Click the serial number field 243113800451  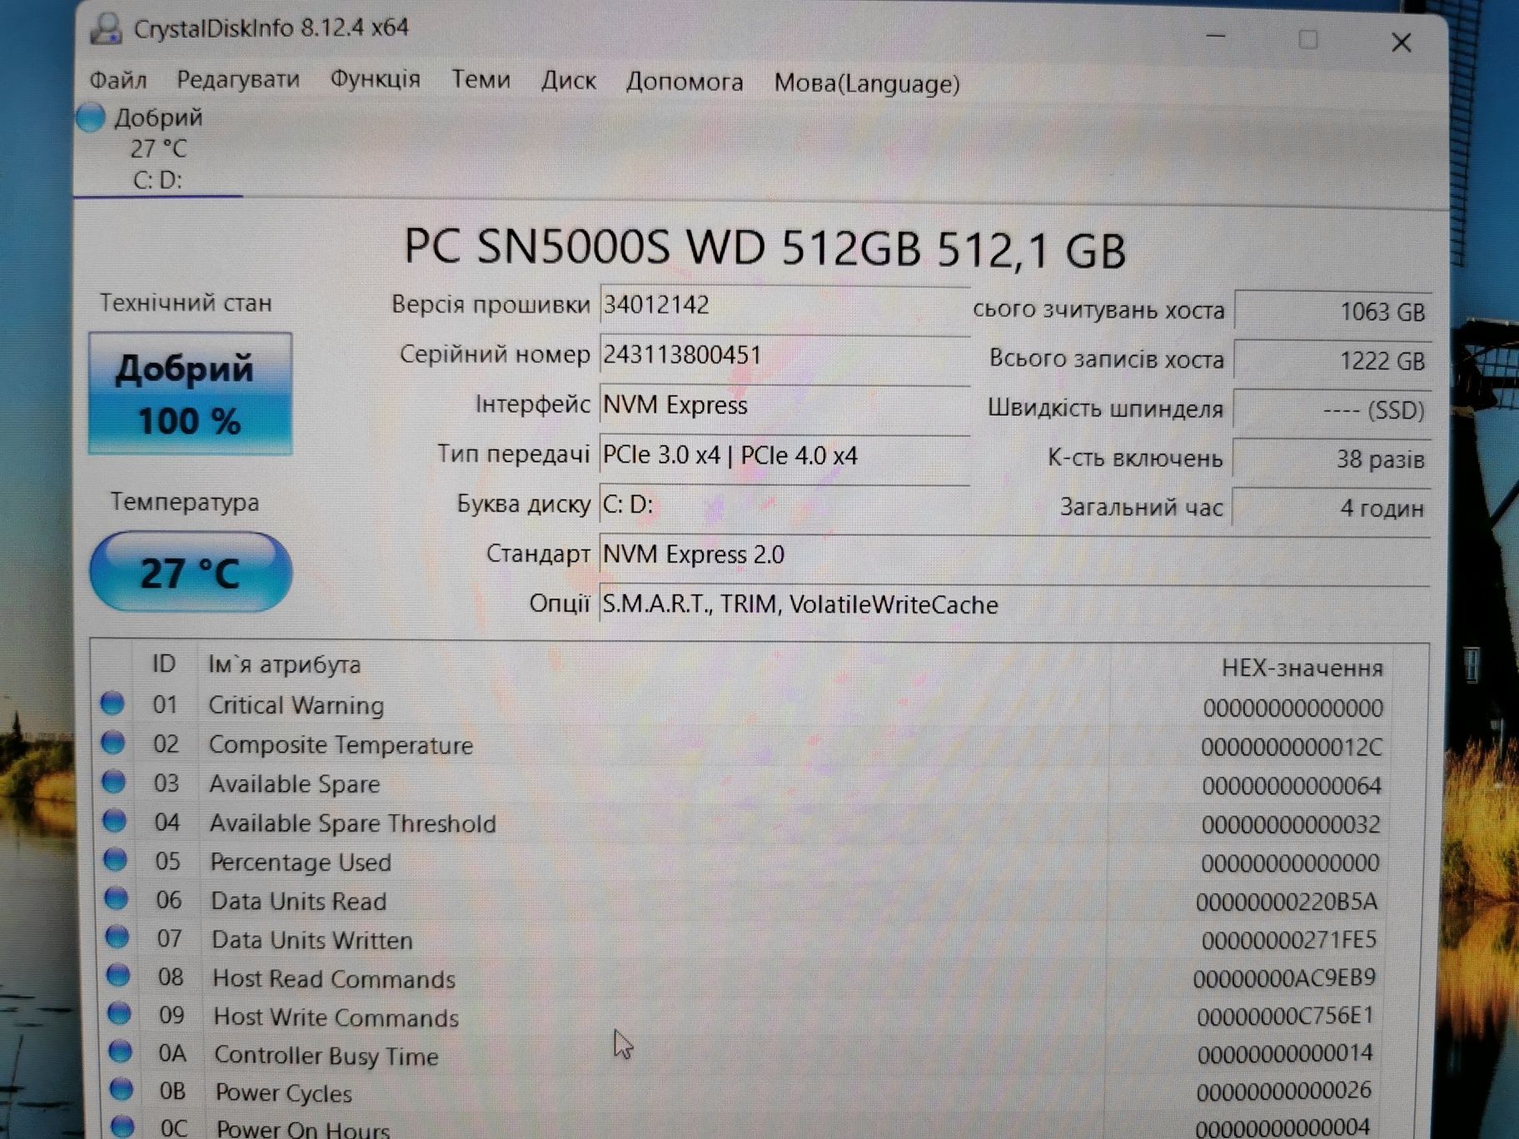point(784,356)
